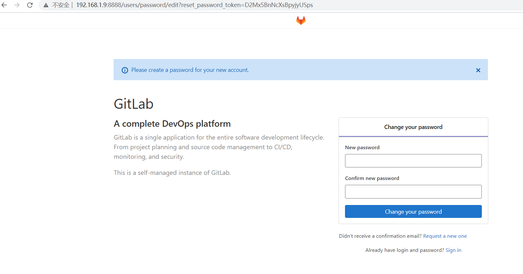The height and width of the screenshot is (274, 523).
Task: Follow the Sign in link
Action: point(453,250)
